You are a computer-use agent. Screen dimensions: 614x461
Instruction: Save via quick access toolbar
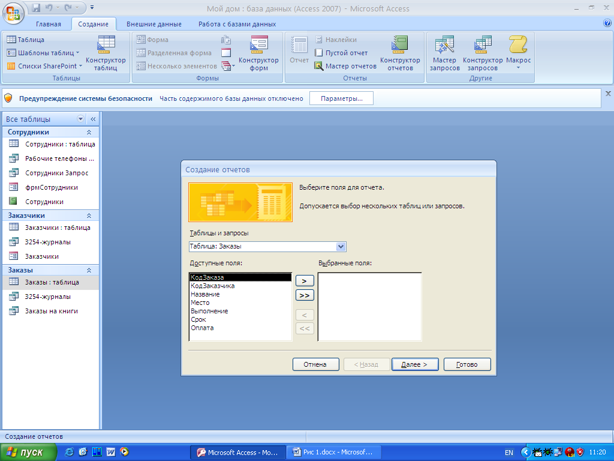[x=36, y=7]
